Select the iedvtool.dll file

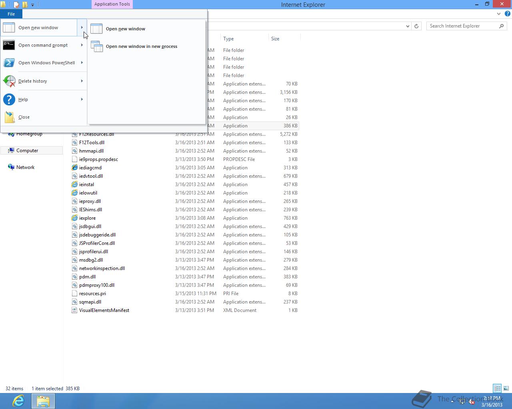91,176
